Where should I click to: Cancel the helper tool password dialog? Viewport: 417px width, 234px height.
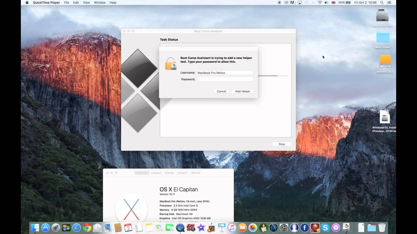point(222,91)
